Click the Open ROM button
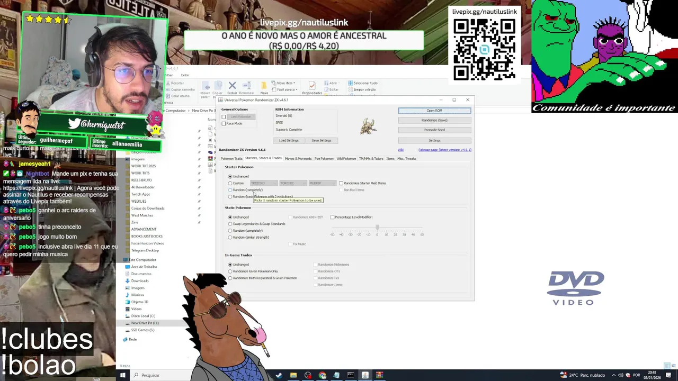The image size is (678, 381). pos(434,111)
